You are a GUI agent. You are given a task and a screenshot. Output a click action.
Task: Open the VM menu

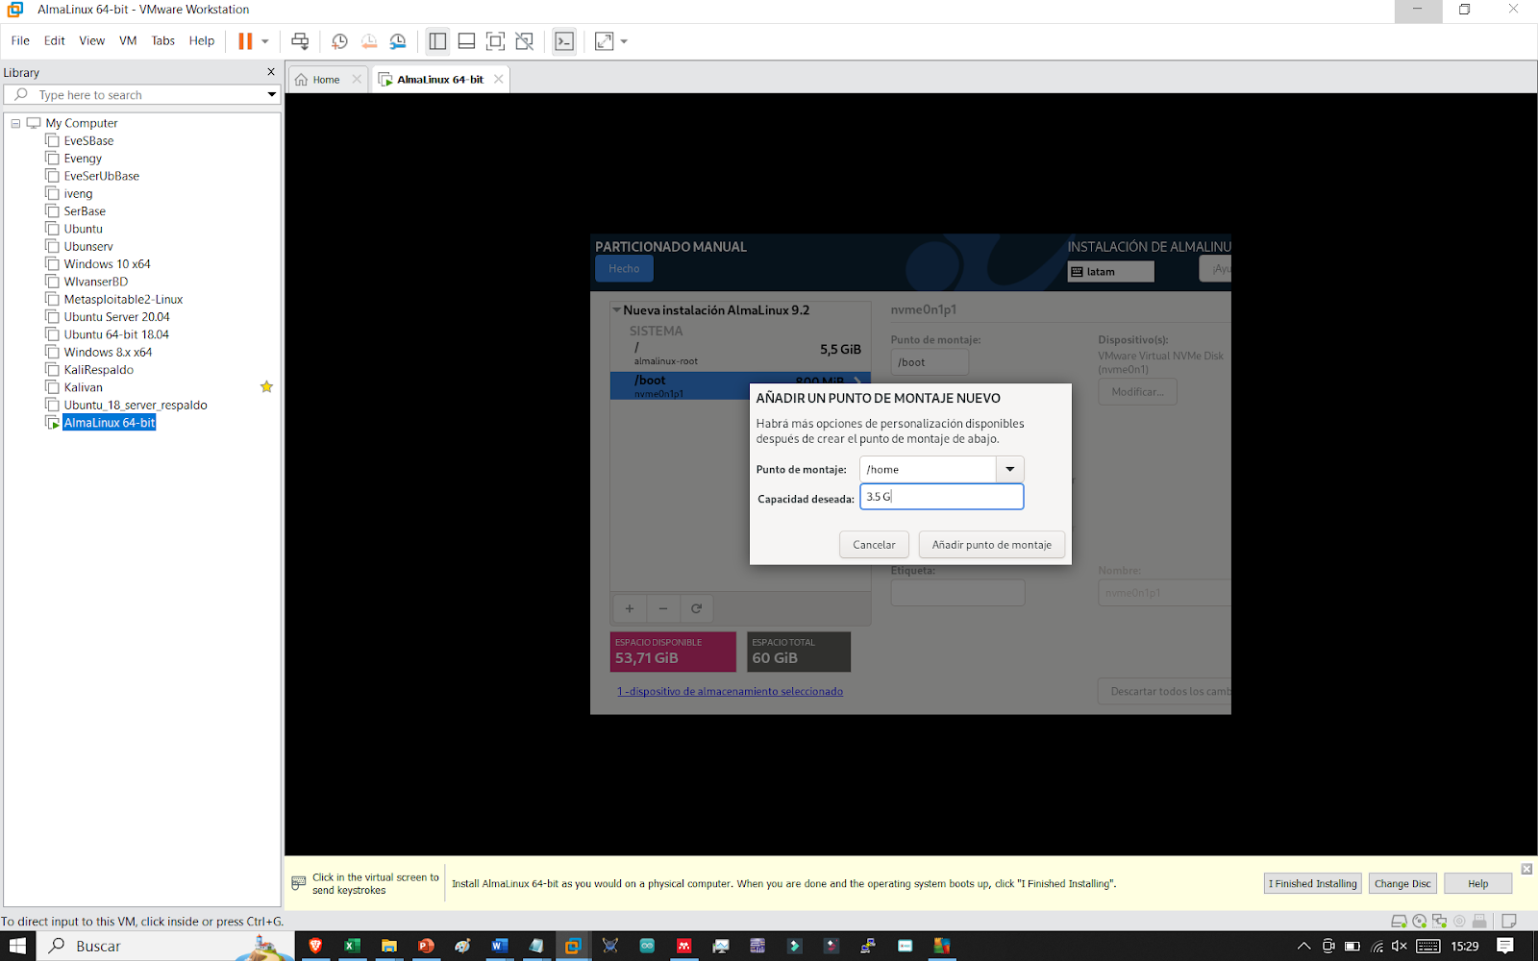click(x=128, y=40)
